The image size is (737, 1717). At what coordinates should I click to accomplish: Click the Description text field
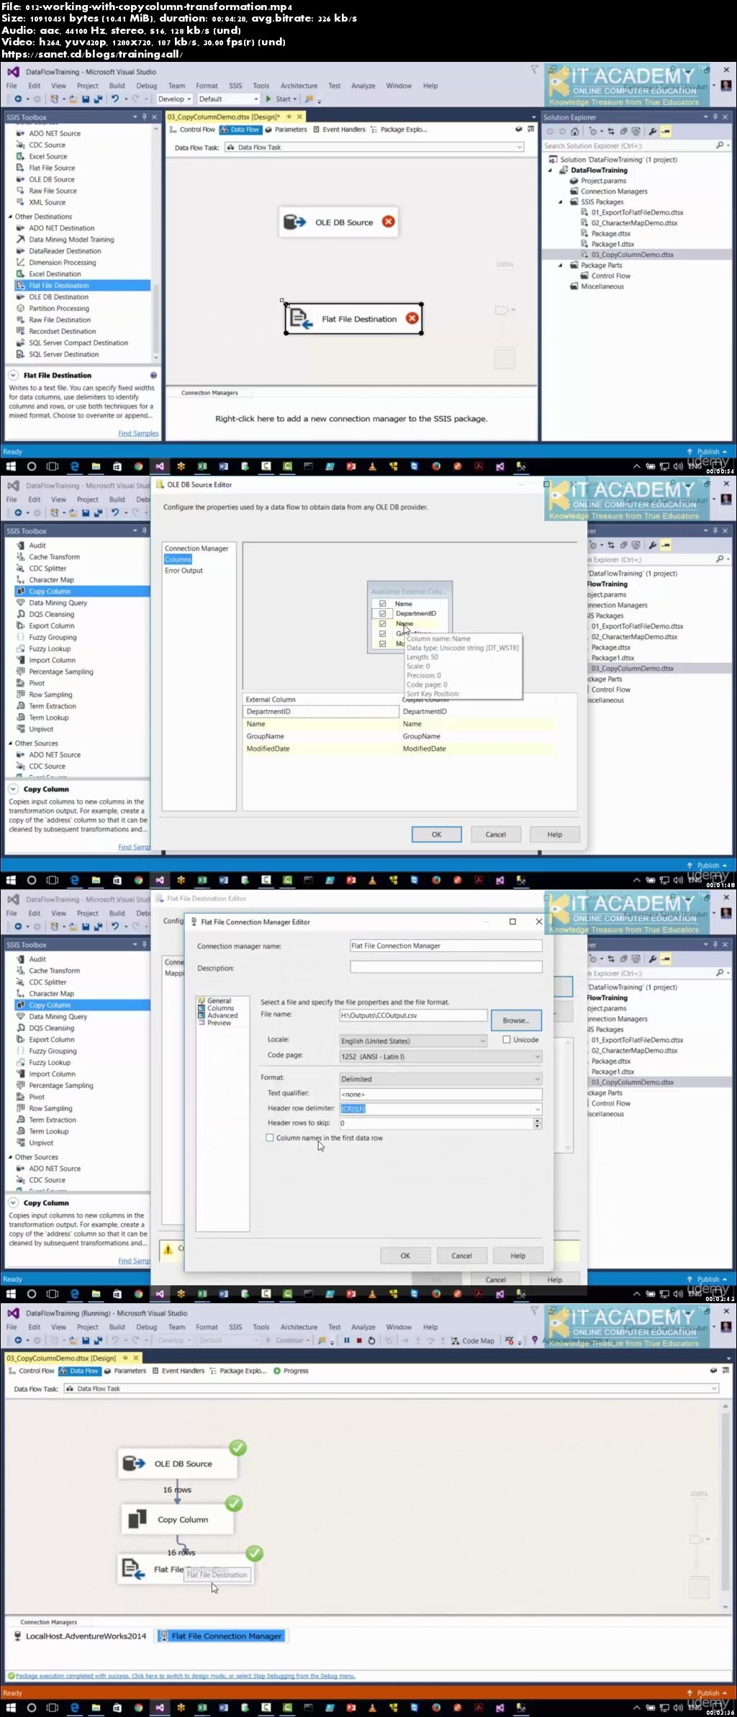pyautogui.click(x=446, y=967)
